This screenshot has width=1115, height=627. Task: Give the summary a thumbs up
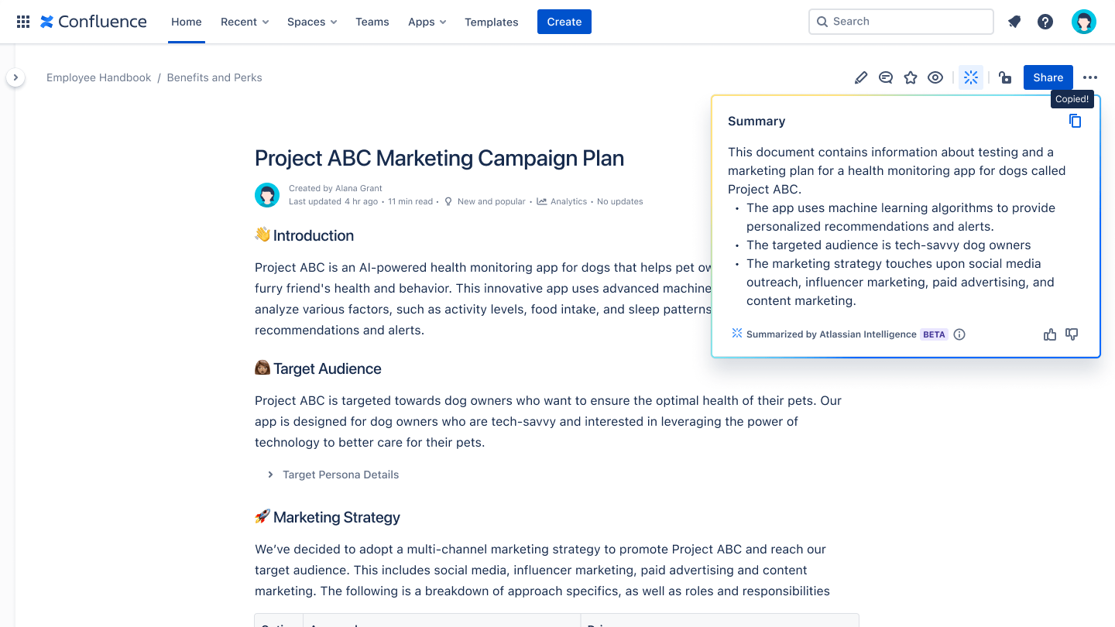pos(1050,334)
